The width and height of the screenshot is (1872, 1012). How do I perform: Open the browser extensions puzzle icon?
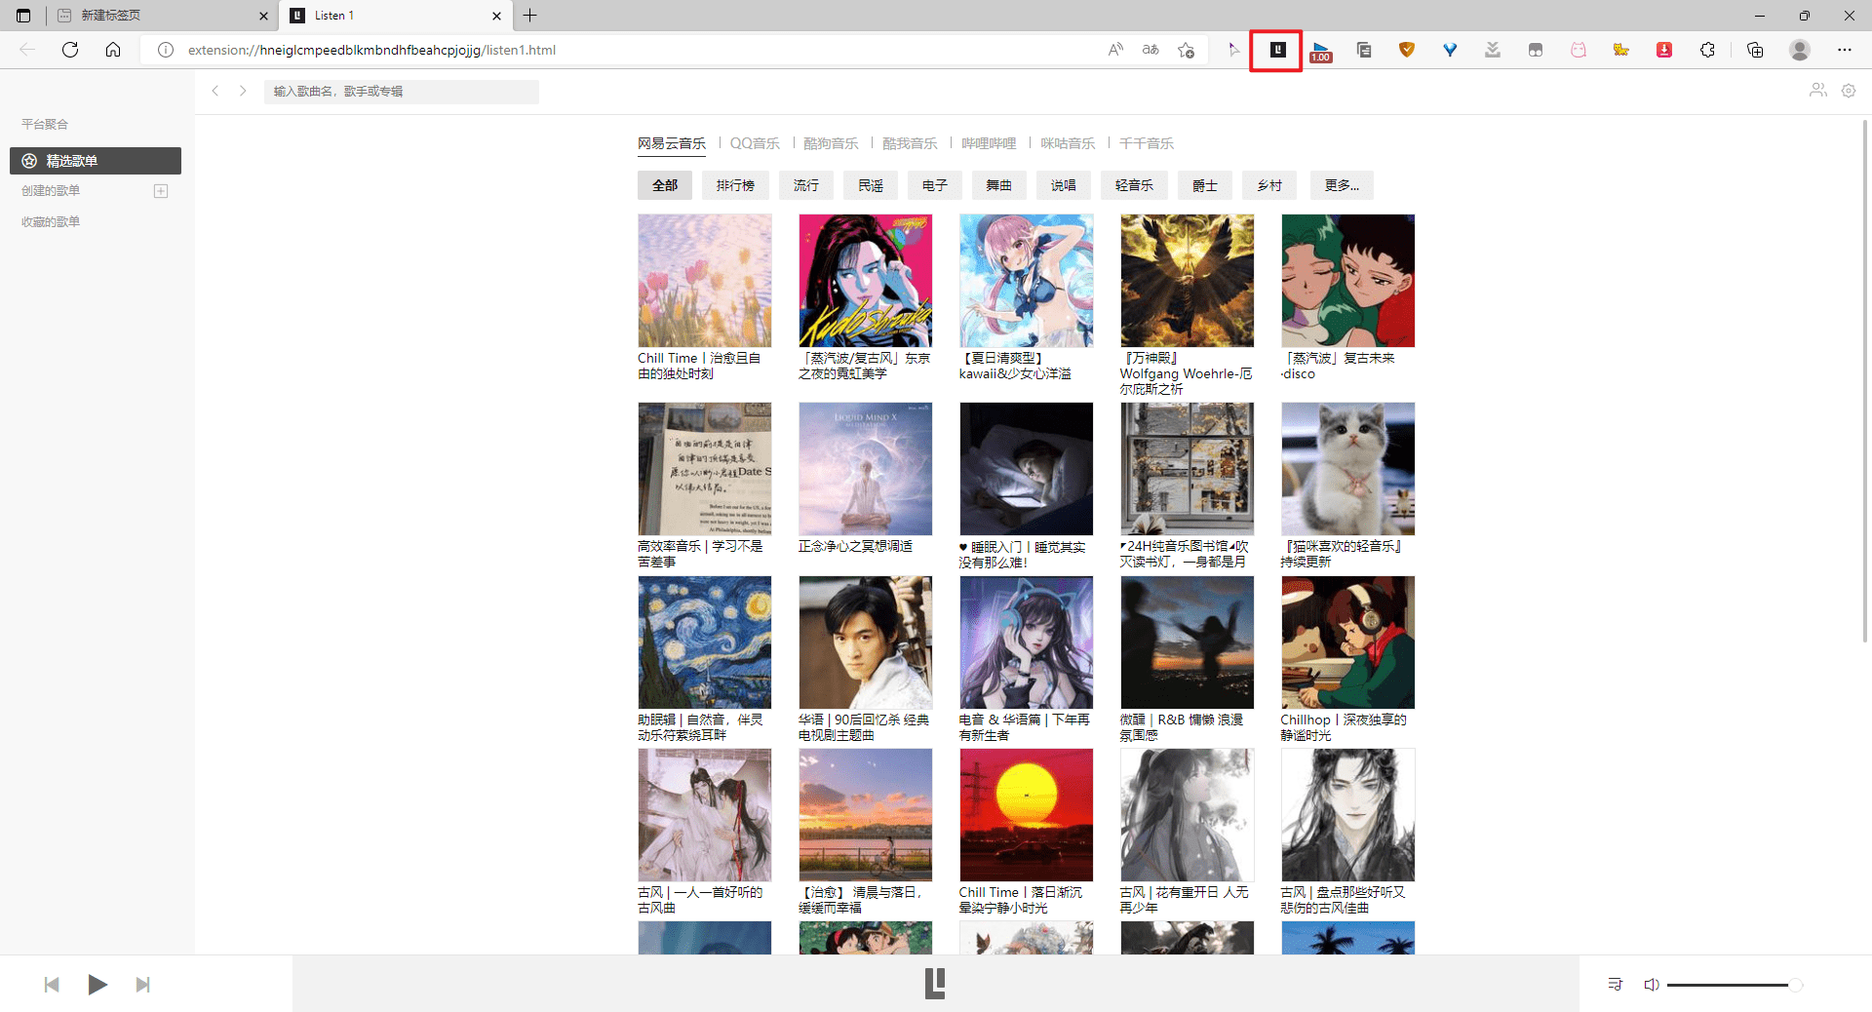click(x=1707, y=50)
